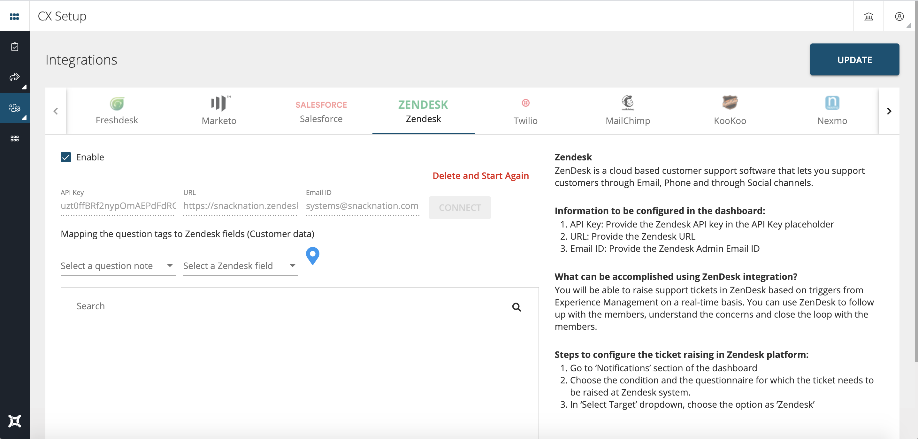Expand the Select a question note dropdown

pyautogui.click(x=118, y=266)
